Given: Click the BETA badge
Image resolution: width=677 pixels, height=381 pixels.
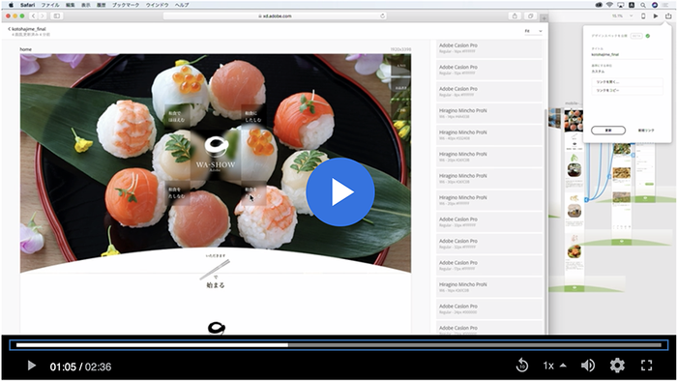Looking at the screenshot, I should (636, 36).
